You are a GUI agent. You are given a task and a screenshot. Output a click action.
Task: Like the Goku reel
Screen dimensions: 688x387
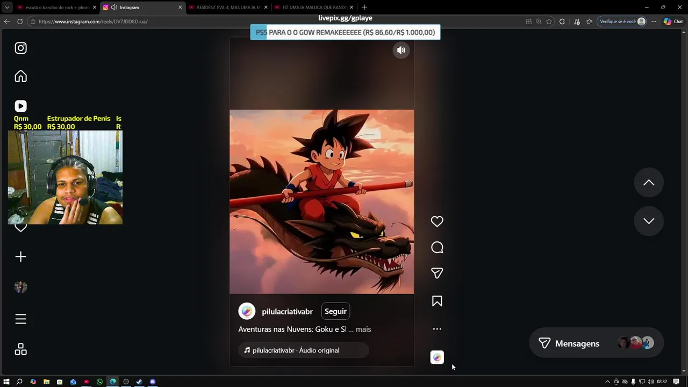pyautogui.click(x=437, y=221)
